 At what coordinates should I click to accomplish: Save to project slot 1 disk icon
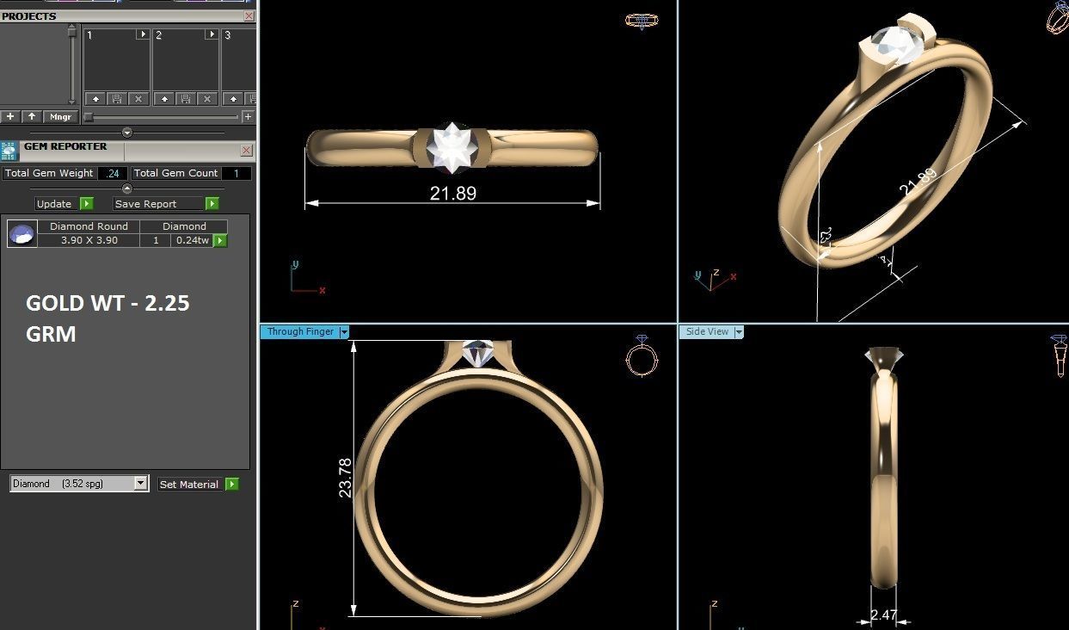point(117,99)
